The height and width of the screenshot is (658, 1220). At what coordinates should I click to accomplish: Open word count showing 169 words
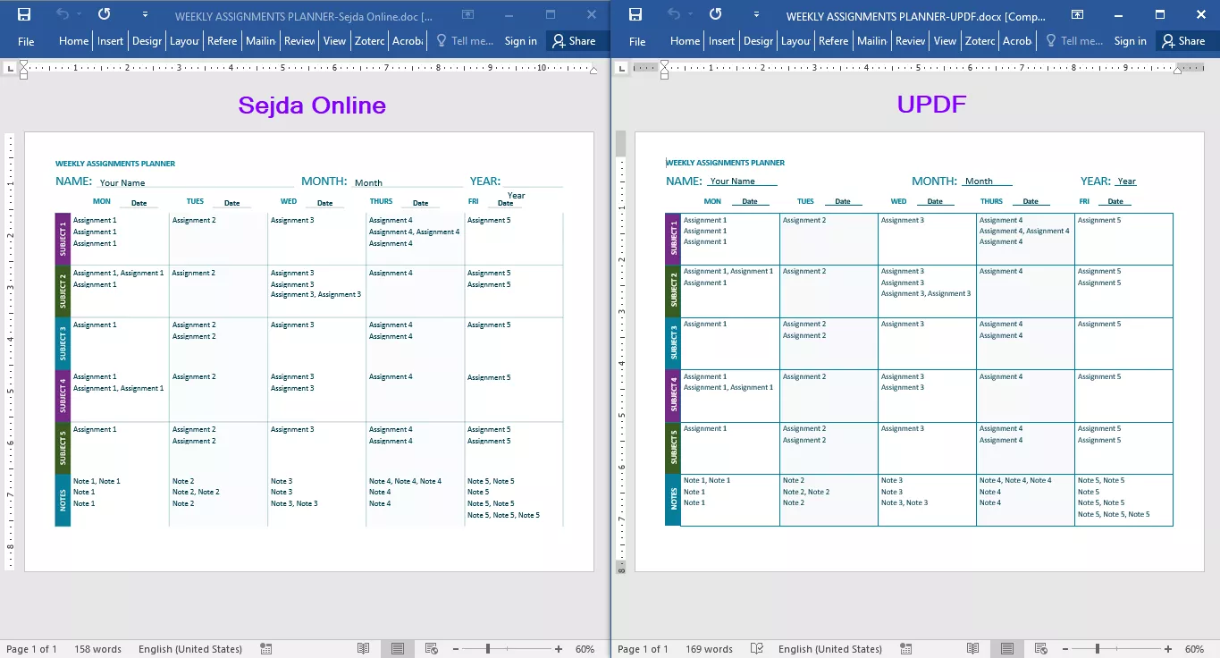(709, 649)
